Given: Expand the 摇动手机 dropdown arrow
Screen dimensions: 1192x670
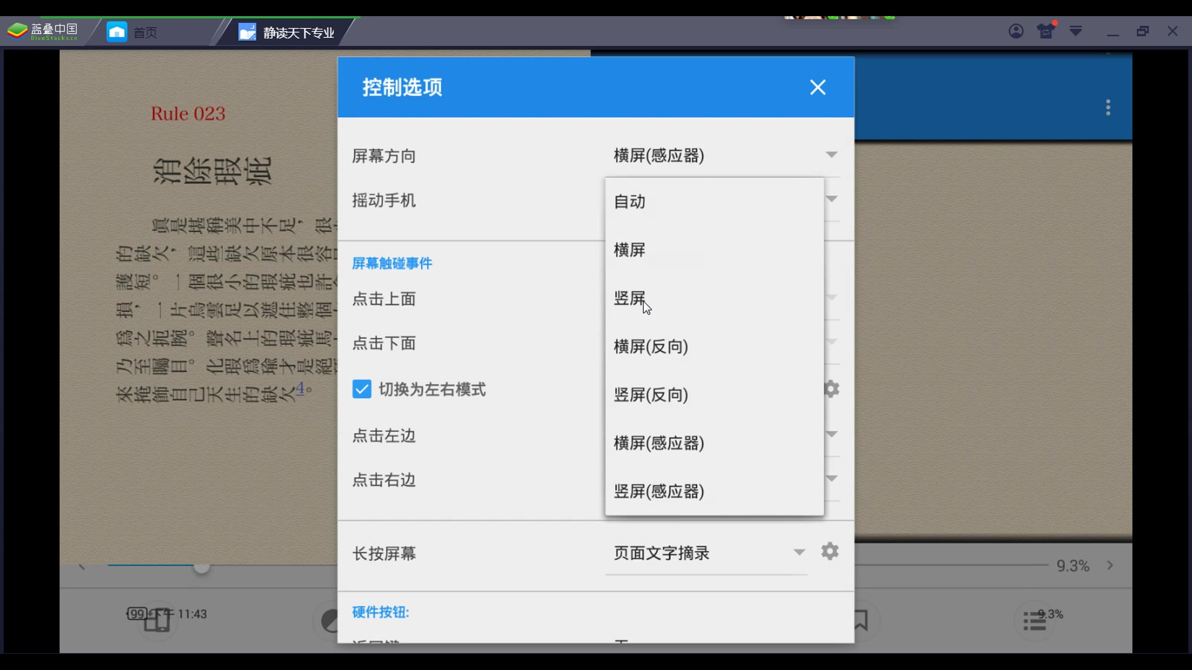Looking at the screenshot, I should pos(832,199).
